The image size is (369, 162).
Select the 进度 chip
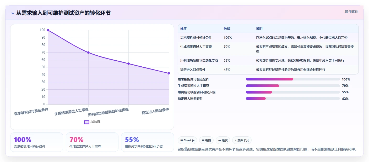tap(223, 140)
